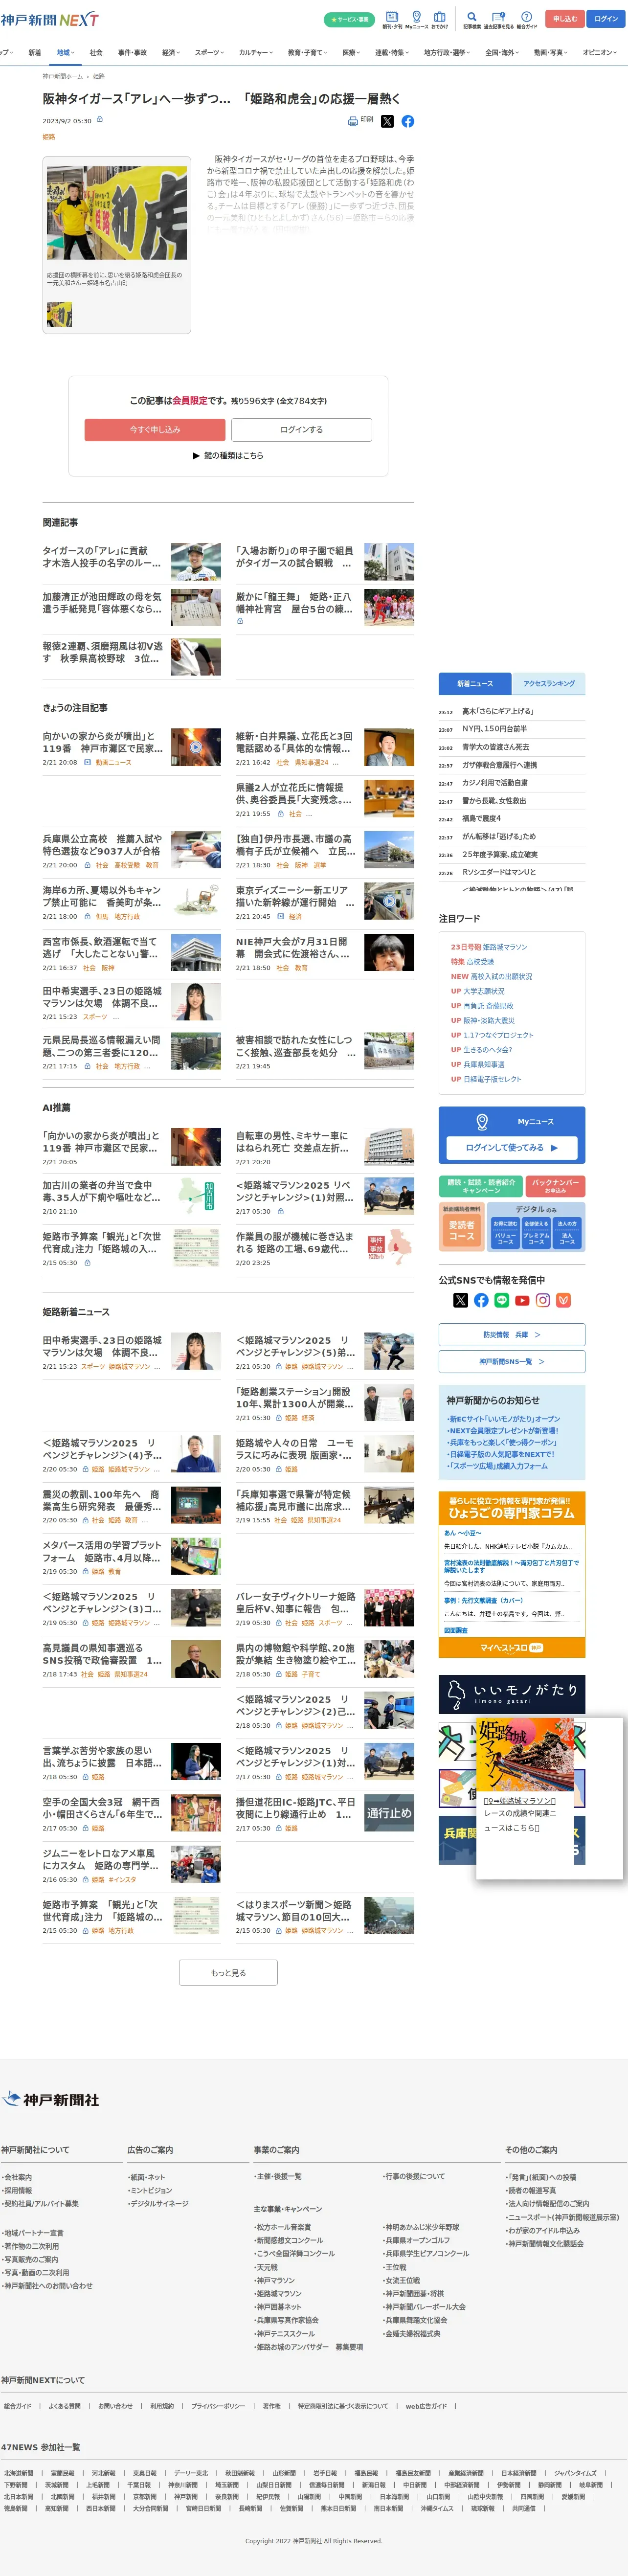Click the 神戸新聞NEXT logo at top
The image size is (628, 2576).
click(50, 19)
